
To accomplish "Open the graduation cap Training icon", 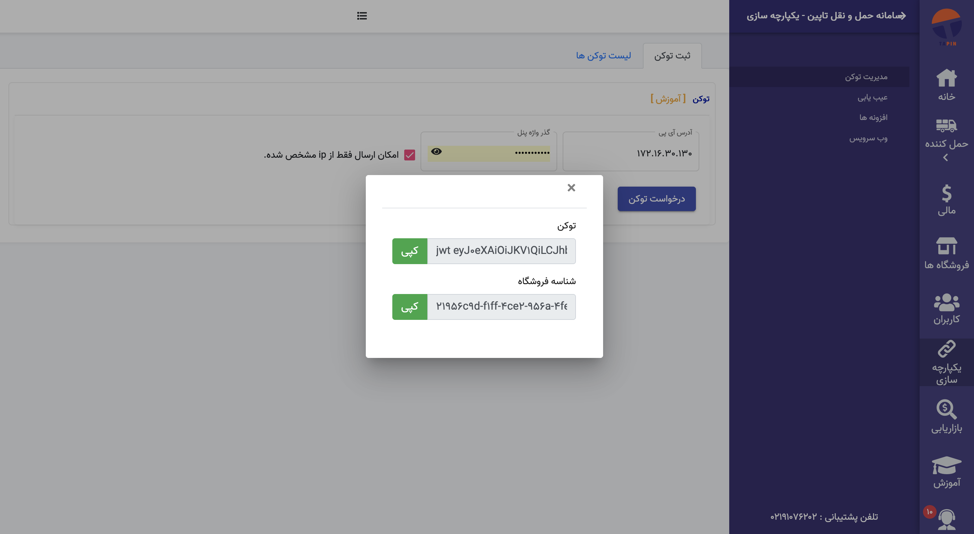I will click(x=946, y=465).
